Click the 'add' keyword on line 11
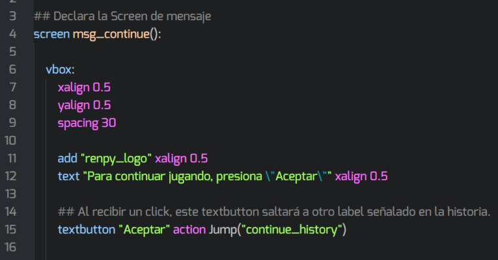This screenshot has width=498, height=260. [x=67, y=158]
